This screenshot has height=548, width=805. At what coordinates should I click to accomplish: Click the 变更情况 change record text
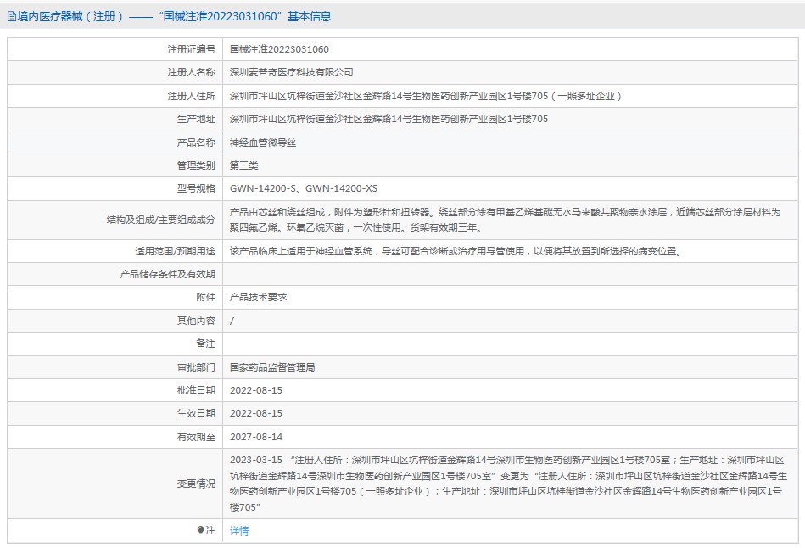(509, 484)
